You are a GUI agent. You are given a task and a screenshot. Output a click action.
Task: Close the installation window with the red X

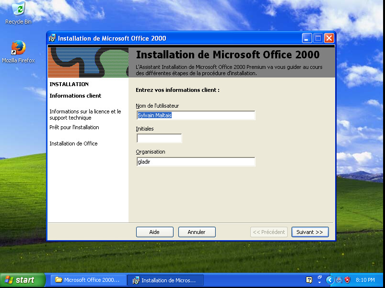pos(329,38)
